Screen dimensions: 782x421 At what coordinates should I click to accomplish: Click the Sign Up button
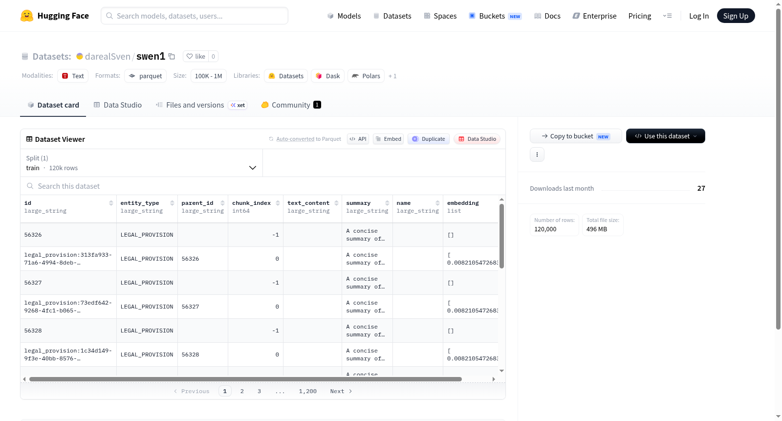point(736,16)
